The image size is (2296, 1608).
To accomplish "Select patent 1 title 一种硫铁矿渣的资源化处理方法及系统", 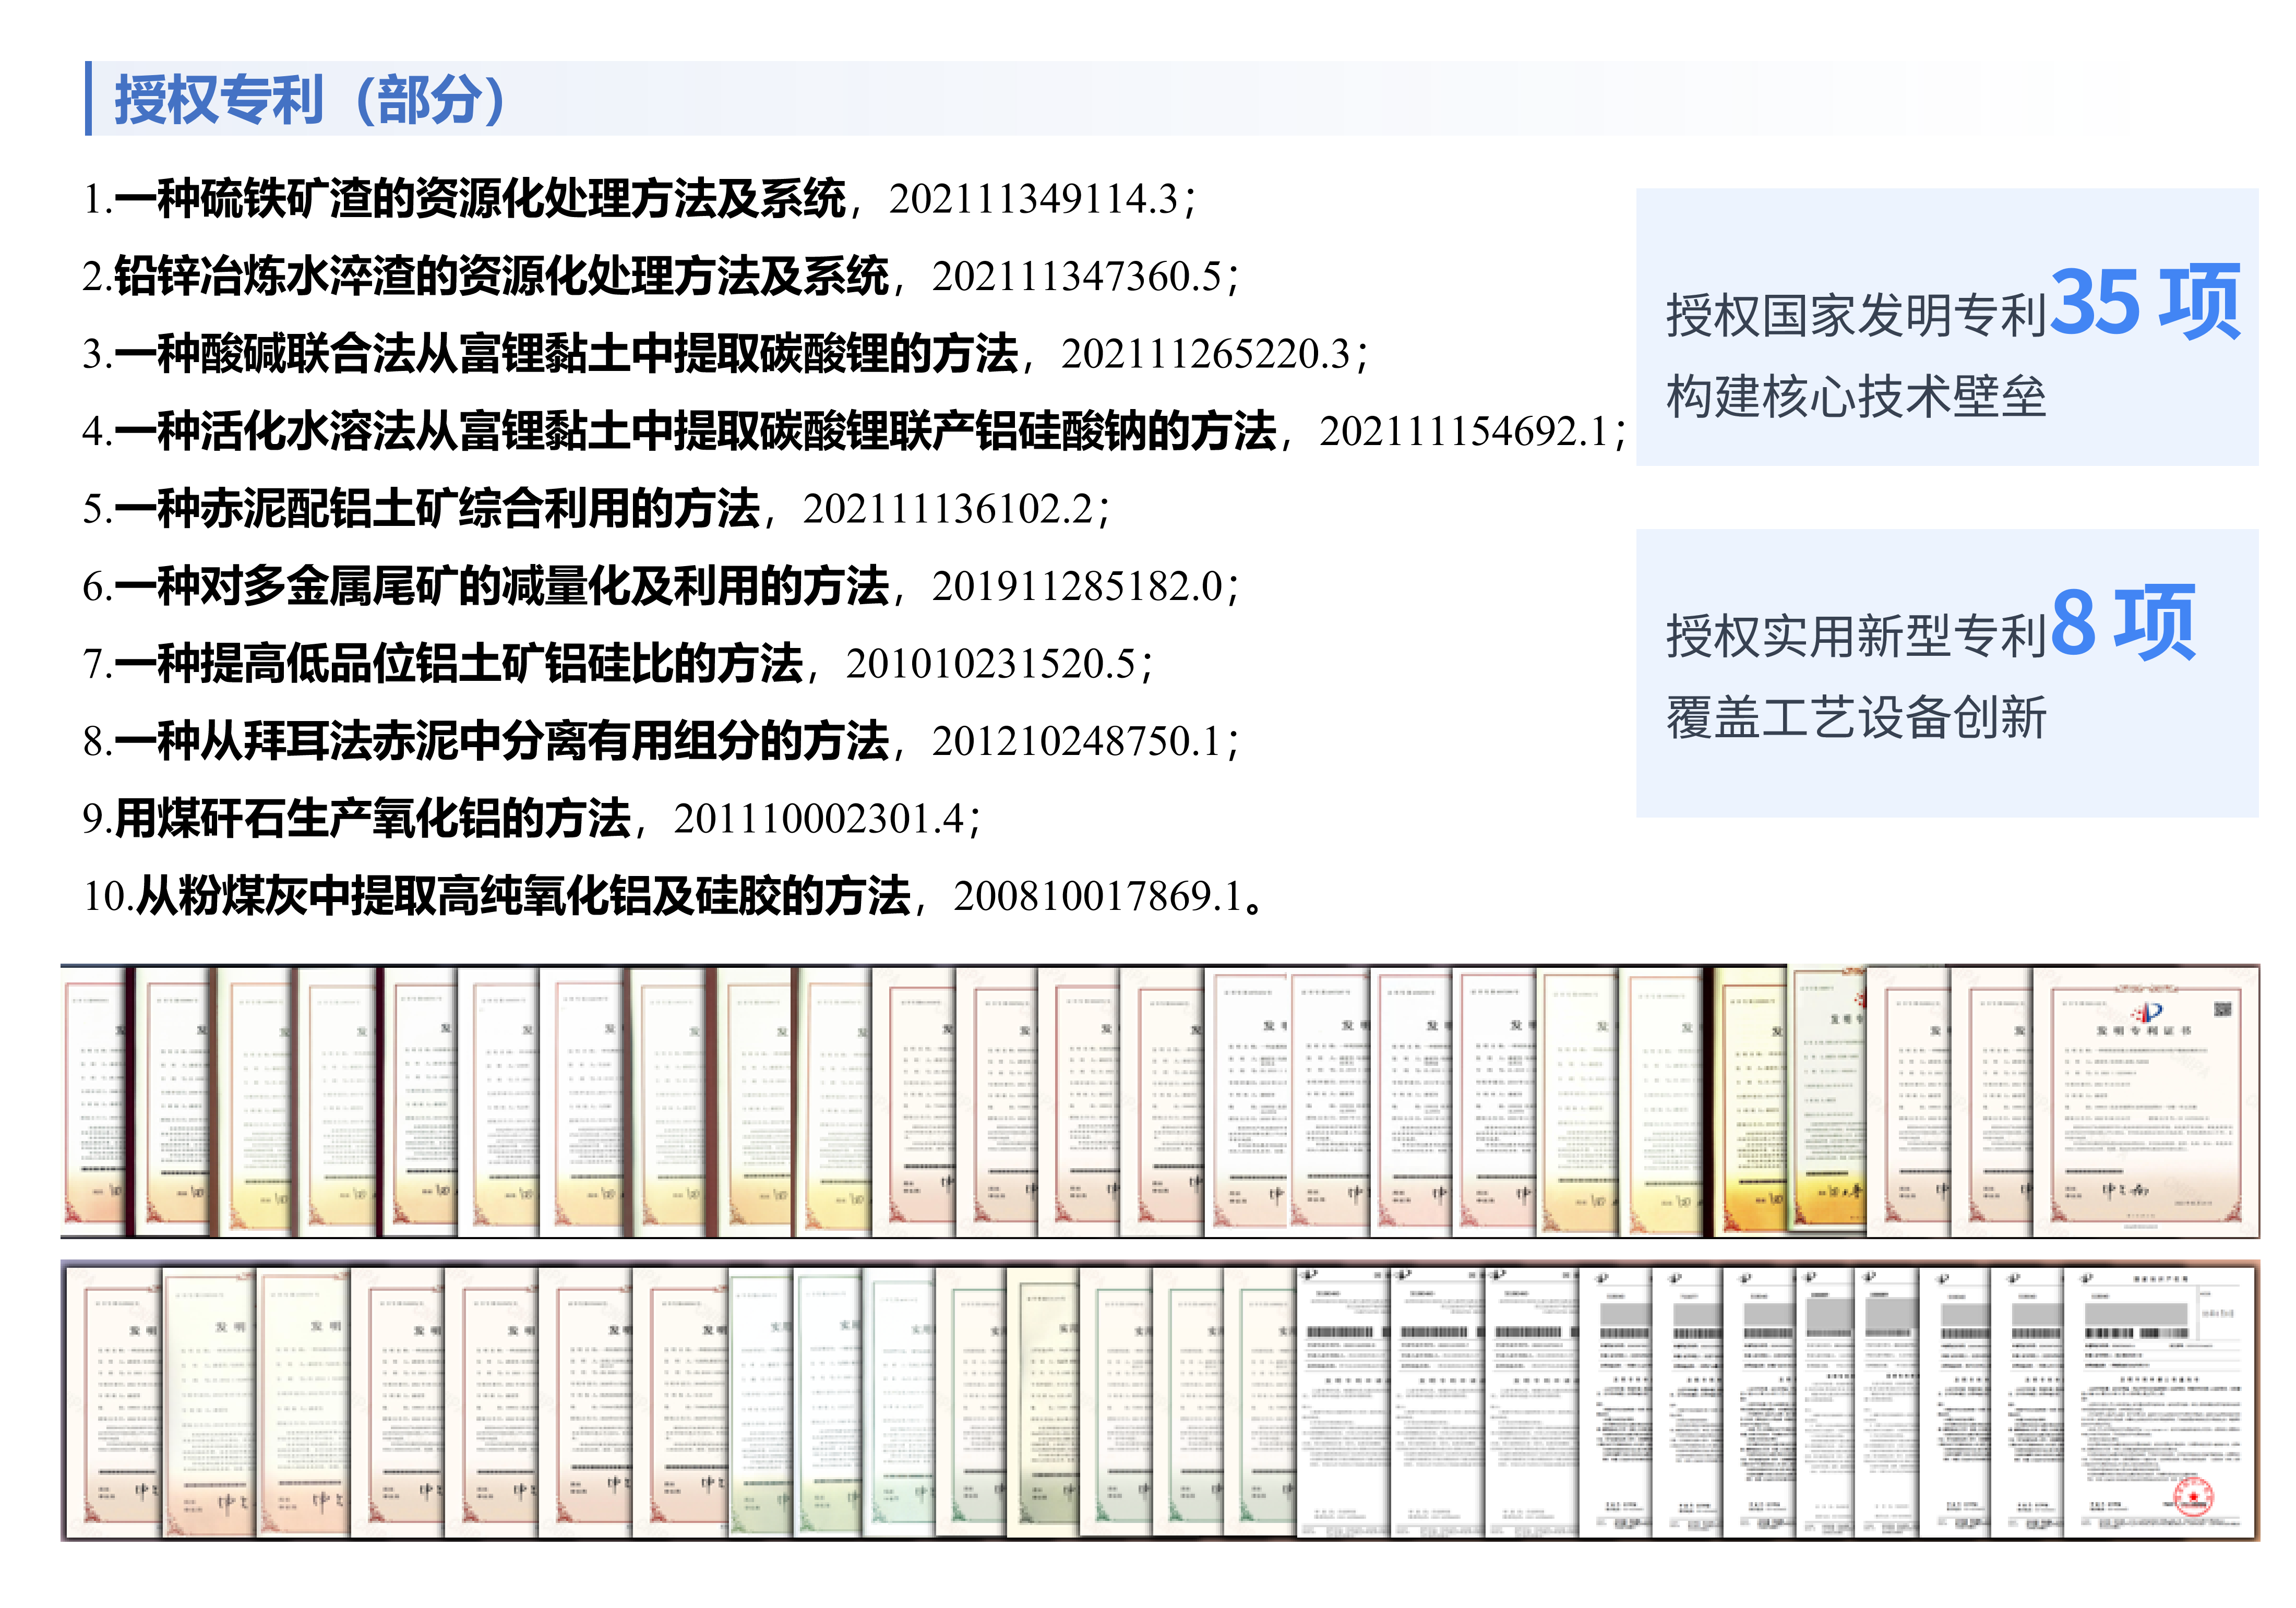I will (481, 198).
